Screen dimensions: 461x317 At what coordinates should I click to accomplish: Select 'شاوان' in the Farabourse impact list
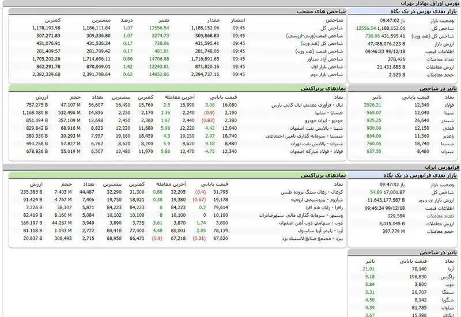click(448, 308)
